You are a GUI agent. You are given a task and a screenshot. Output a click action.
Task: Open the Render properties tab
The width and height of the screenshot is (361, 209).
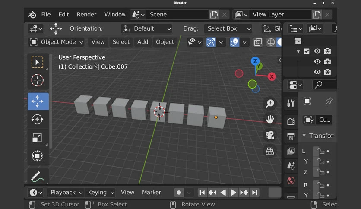click(x=291, y=121)
